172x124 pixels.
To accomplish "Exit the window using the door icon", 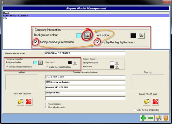I will [x=165, y=118].
